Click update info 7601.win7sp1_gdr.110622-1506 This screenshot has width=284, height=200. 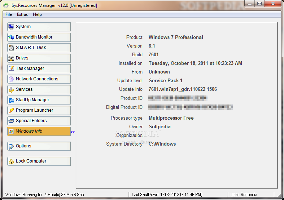[x=183, y=89]
